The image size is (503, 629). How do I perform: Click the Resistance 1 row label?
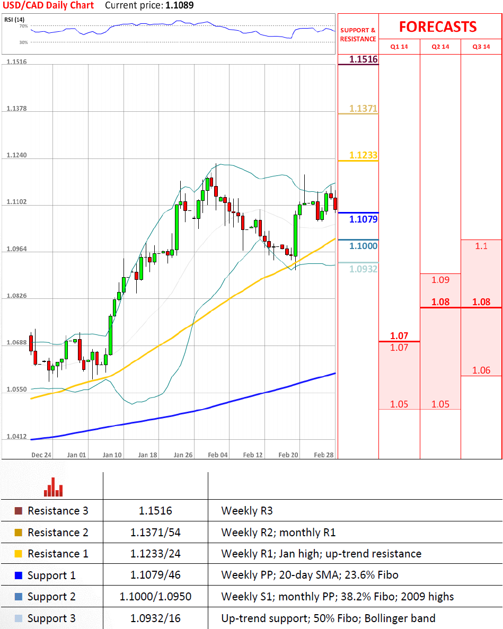pos(58,554)
